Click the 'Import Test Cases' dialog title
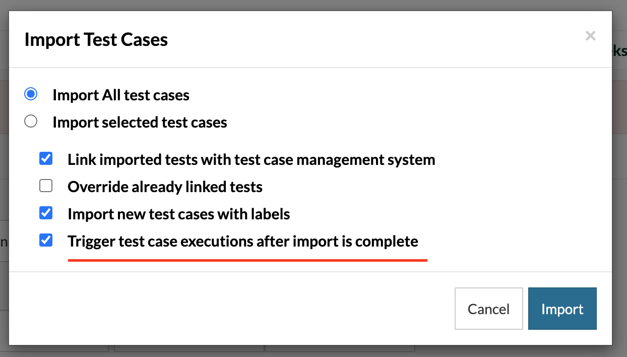627x357 pixels. click(96, 39)
